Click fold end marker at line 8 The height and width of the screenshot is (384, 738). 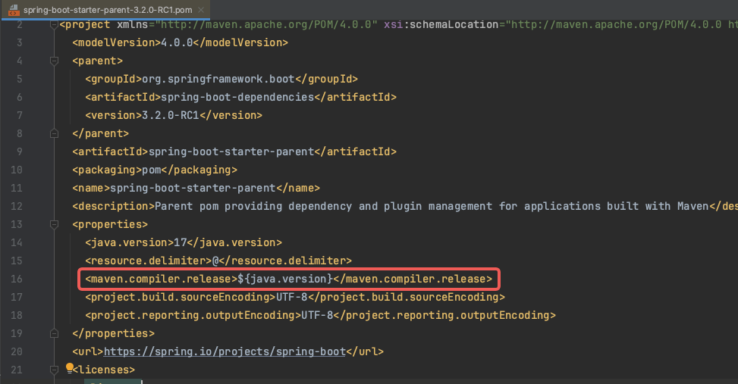point(54,133)
